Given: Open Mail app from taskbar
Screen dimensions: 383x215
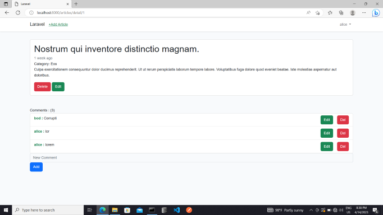Looking at the screenshot, I should click(x=139, y=210).
